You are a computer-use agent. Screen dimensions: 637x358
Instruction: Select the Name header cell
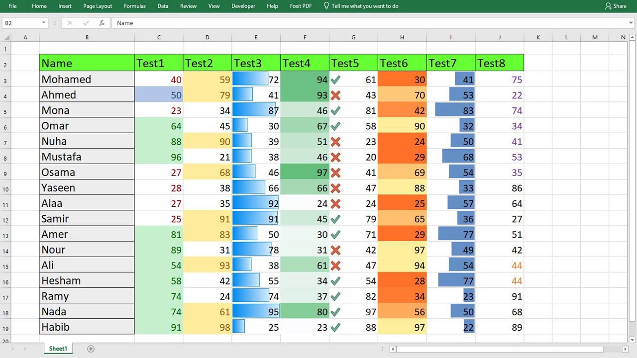(x=87, y=63)
